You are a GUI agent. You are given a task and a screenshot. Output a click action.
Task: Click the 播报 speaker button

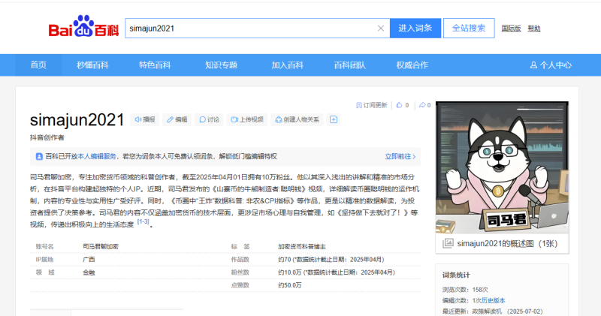(145, 119)
